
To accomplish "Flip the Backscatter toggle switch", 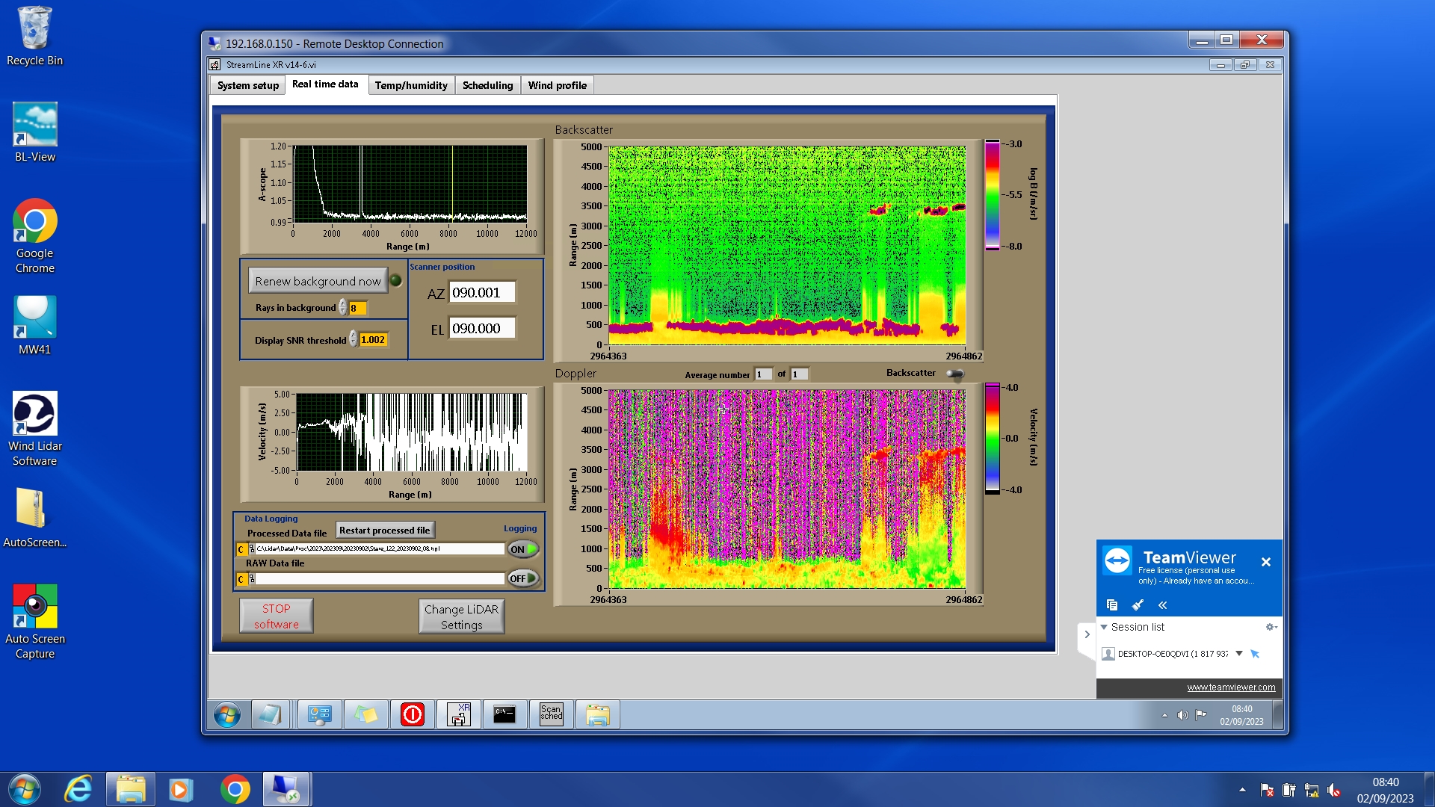I will [x=955, y=374].
